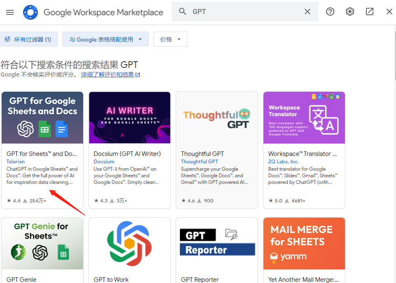This screenshot has height=283, width=396.
Task: Click inside the GPT search field
Action: 245,12
